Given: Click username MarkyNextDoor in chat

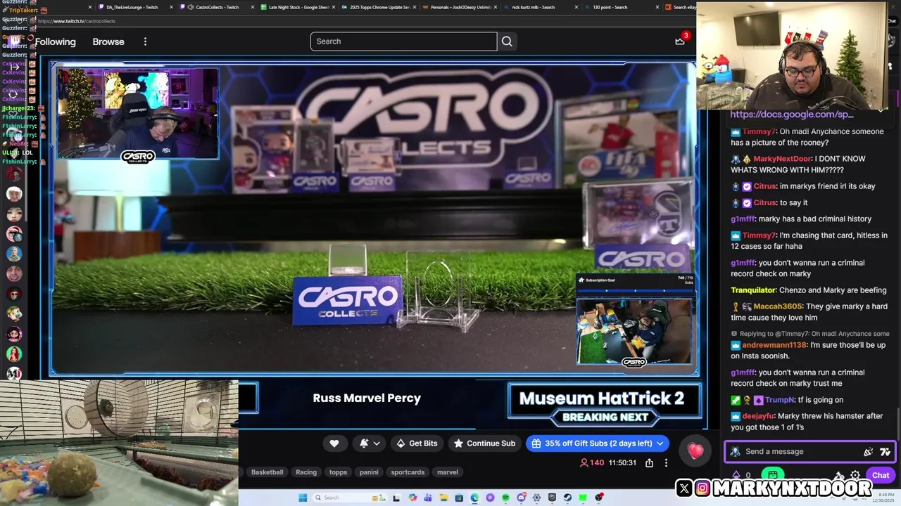Looking at the screenshot, I should 782,159.
